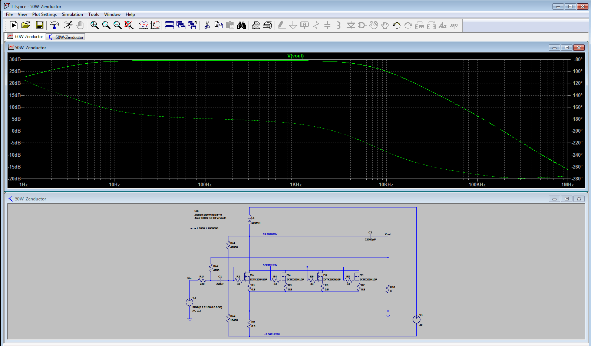Select the SPICE directive .op tool
Image resolution: width=591 pixels, height=346 pixels.
tap(454, 25)
